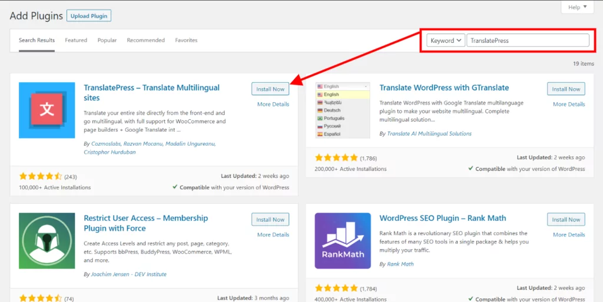Open More Details for GTranslate

tap(569, 104)
